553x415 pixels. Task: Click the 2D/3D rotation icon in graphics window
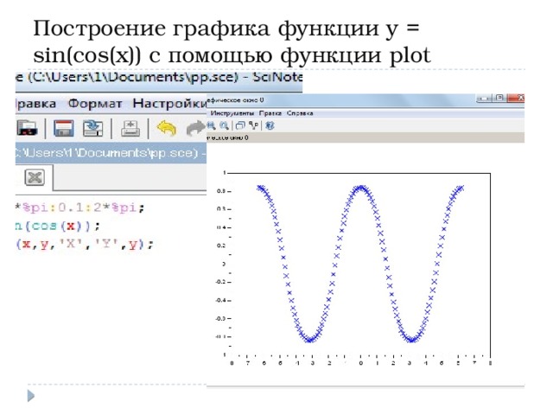click(x=240, y=125)
